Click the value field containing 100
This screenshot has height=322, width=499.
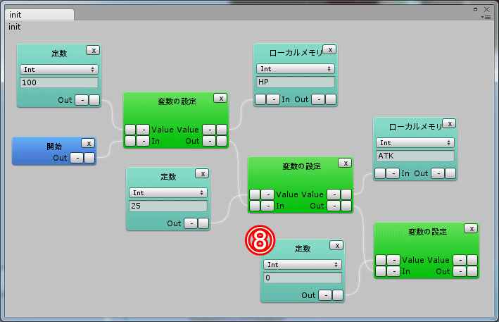coord(59,82)
